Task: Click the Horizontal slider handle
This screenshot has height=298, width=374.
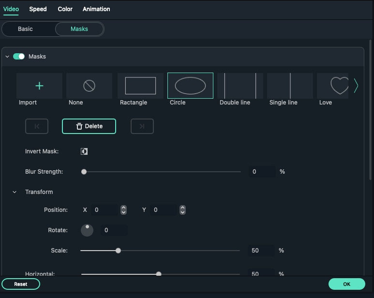Action: coord(159,274)
